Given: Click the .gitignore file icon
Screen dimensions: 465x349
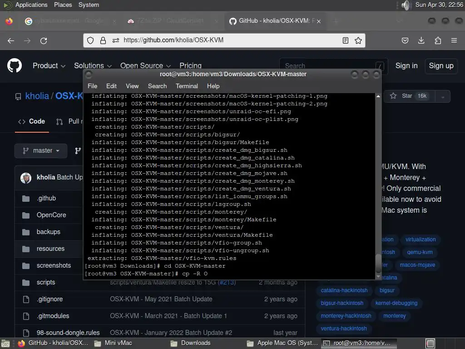Looking at the screenshot, I should point(26,299).
